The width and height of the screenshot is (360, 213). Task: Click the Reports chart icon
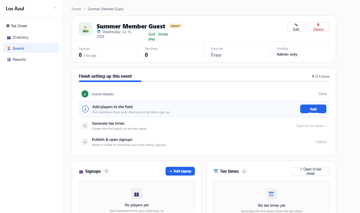[x=9, y=59]
